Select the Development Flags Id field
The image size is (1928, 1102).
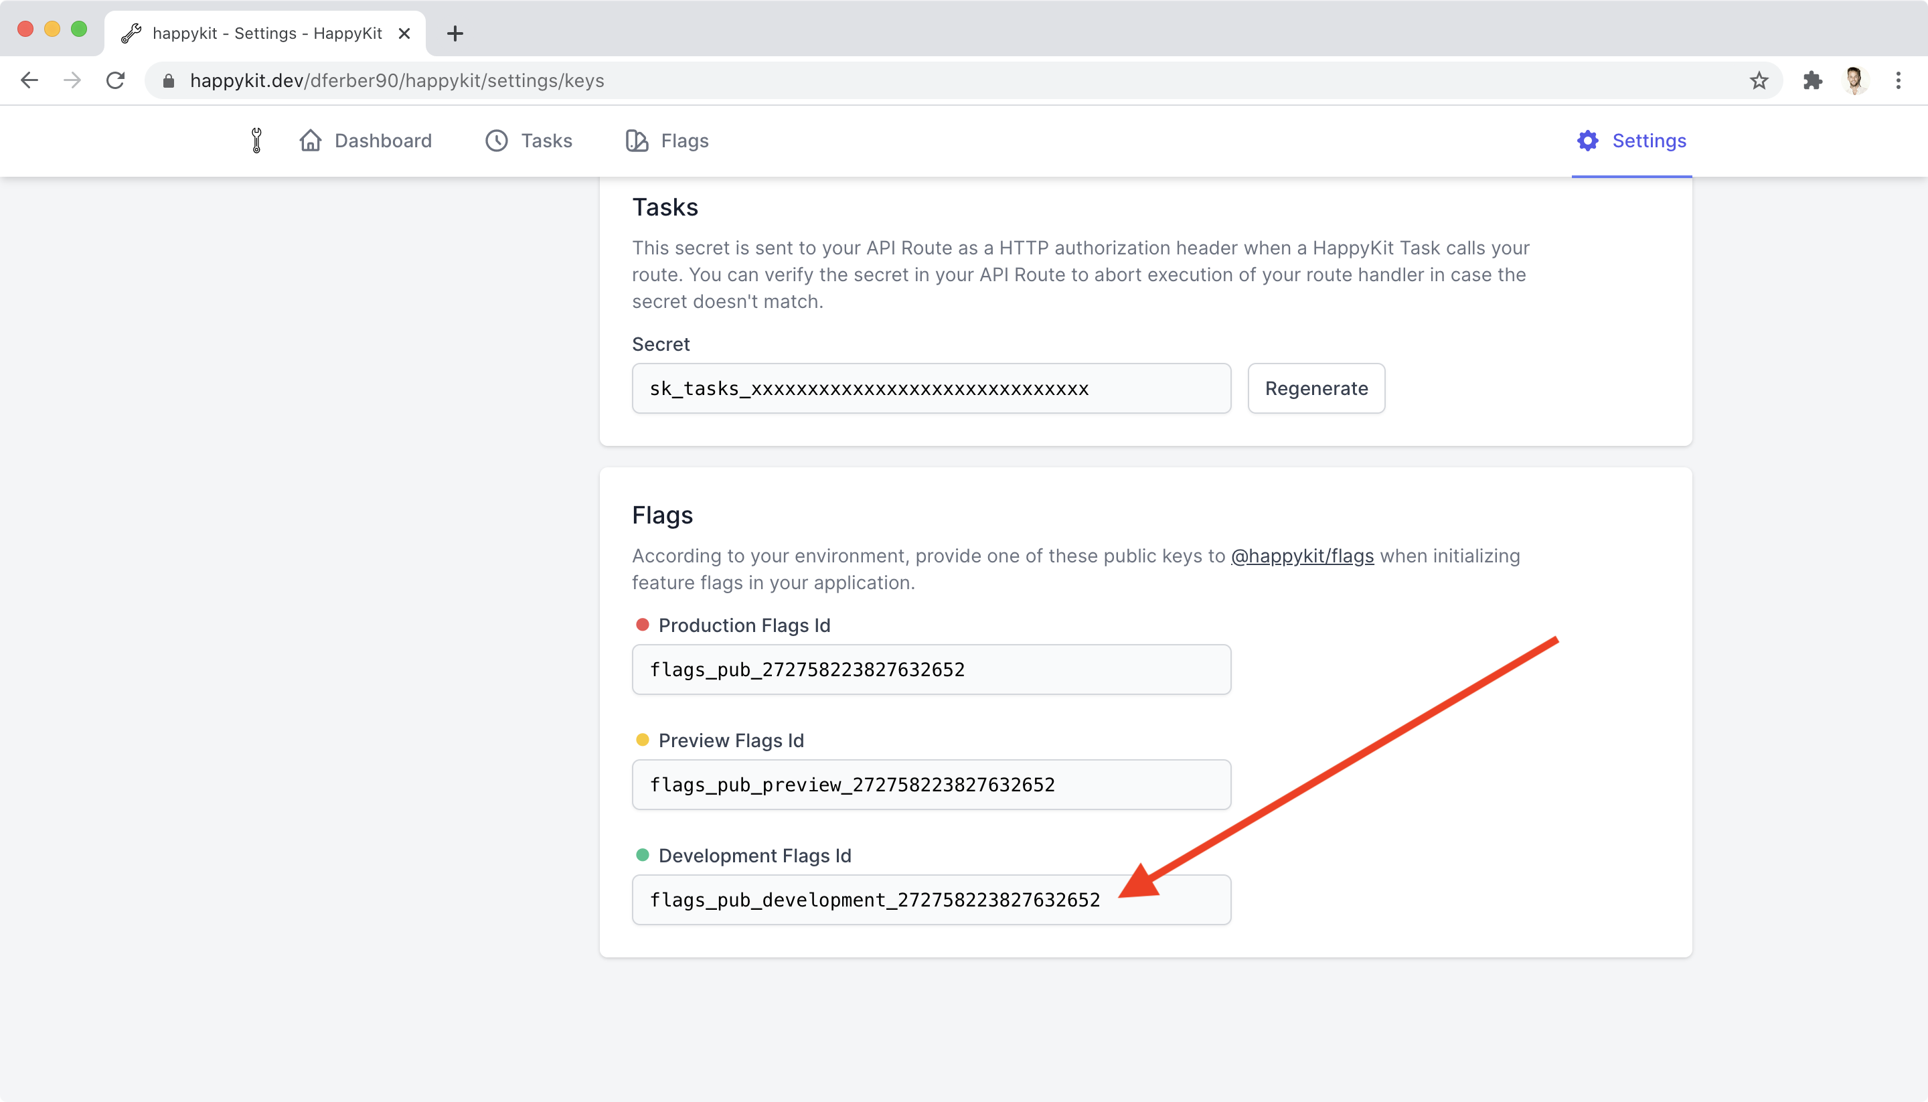pyautogui.click(x=931, y=899)
